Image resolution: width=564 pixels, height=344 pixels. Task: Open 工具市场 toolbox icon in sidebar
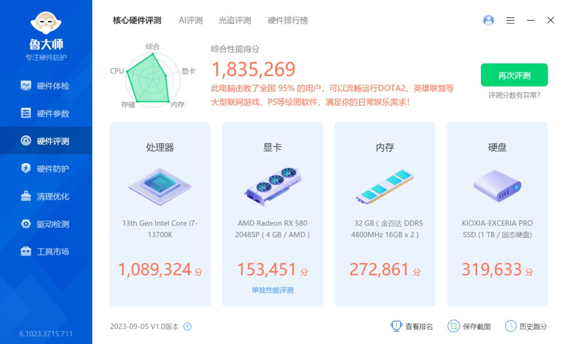pyautogui.click(x=26, y=251)
